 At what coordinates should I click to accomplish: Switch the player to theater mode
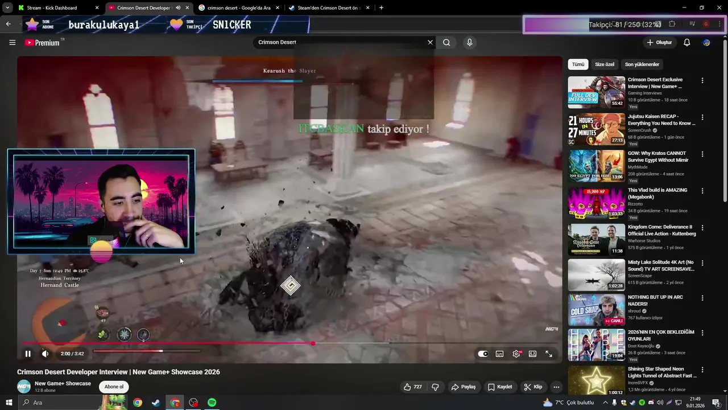point(532,354)
